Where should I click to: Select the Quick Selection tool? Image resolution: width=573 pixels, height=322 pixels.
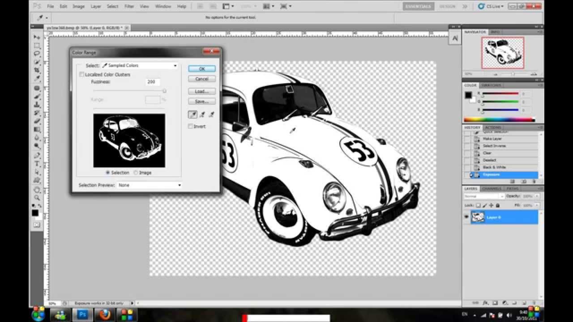(x=37, y=62)
